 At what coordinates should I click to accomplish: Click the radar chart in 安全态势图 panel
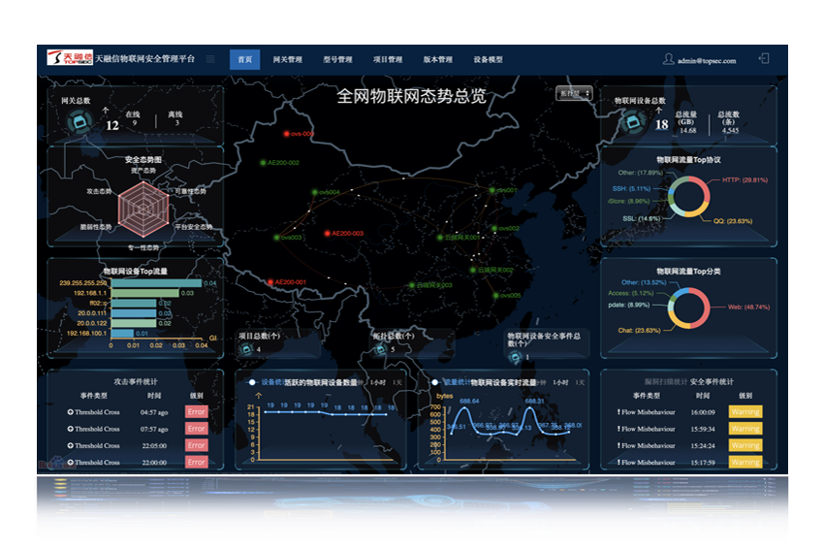[143, 210]
